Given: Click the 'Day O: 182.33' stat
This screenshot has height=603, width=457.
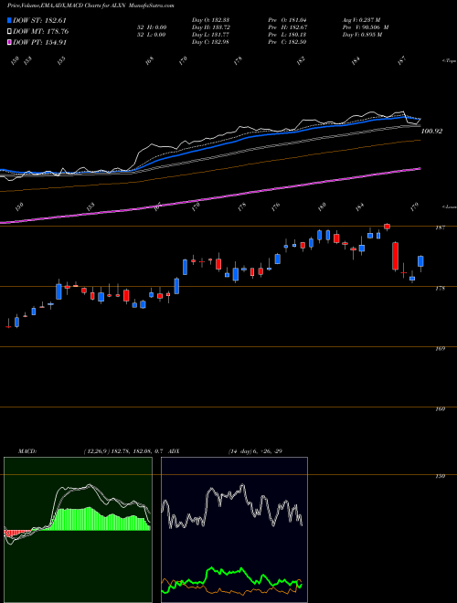Looking at the screenshot, I should 210,20.
